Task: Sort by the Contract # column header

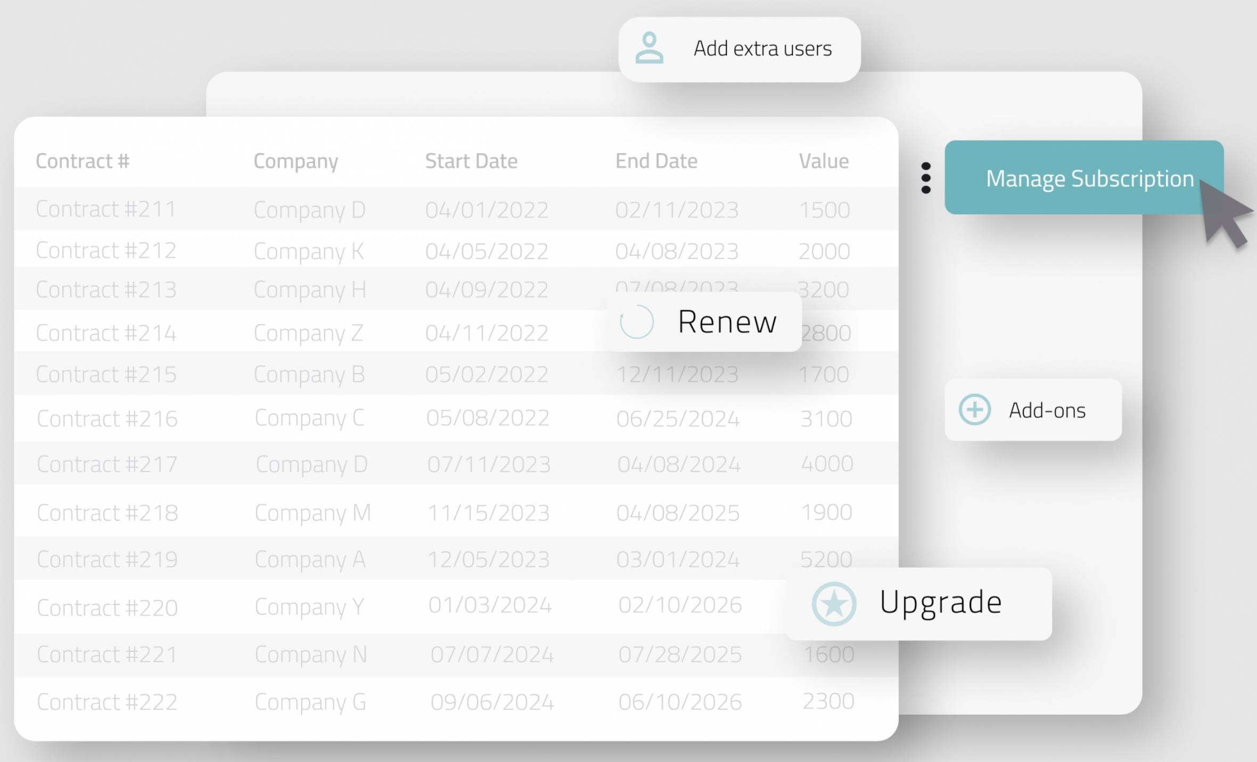Action: point(83,161)
